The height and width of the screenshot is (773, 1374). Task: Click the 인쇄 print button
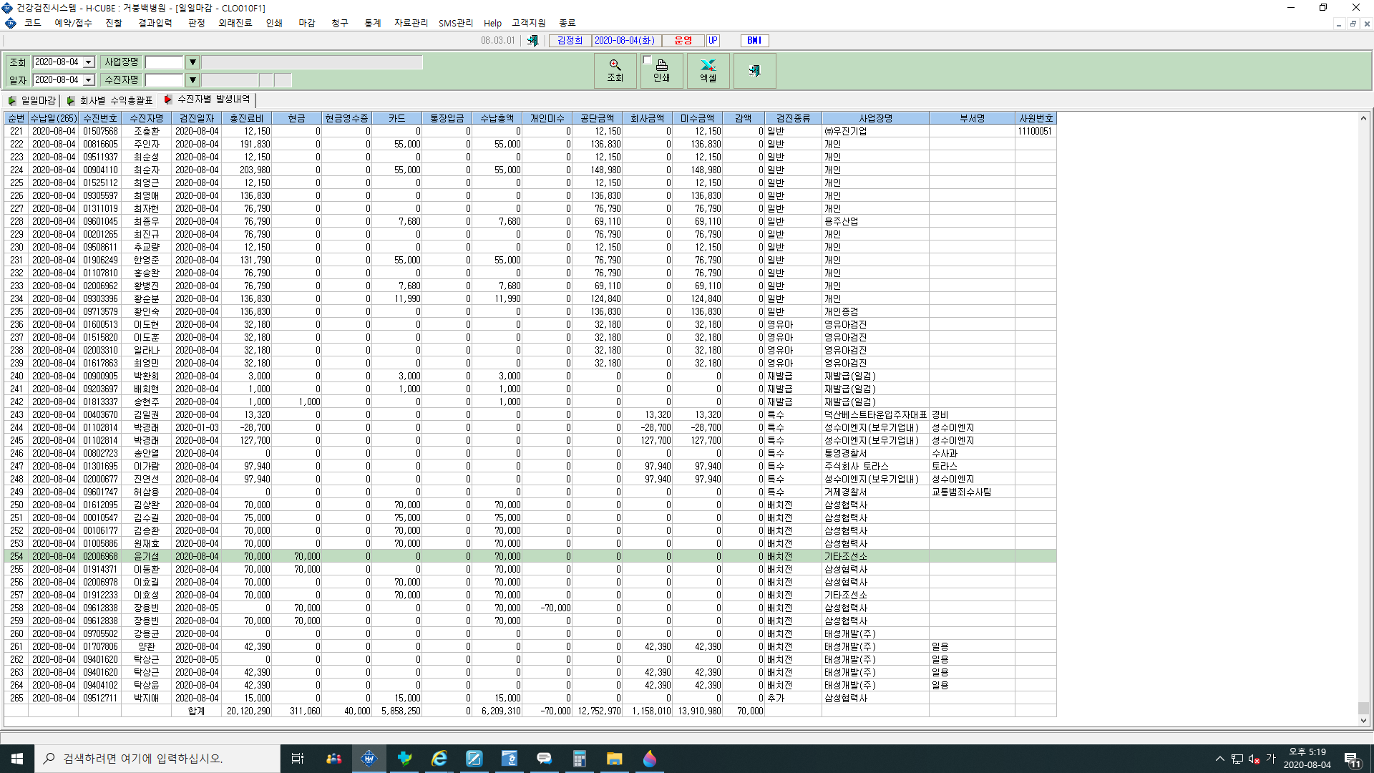click(x=662, y=70)
